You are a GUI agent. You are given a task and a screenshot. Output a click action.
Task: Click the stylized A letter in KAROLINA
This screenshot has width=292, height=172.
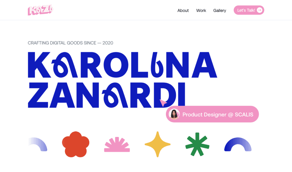(x=64, y=65)
